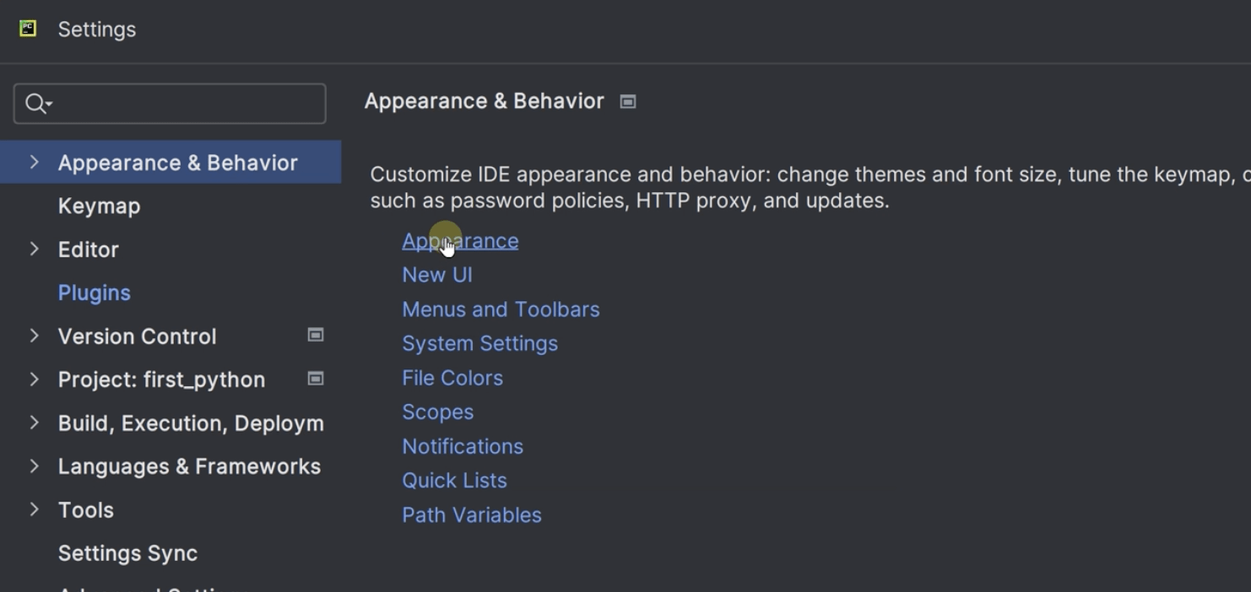Open the New UI link
Image resolution: width=1251 pixels, height=592 pixels.
(x=437, y=275)
